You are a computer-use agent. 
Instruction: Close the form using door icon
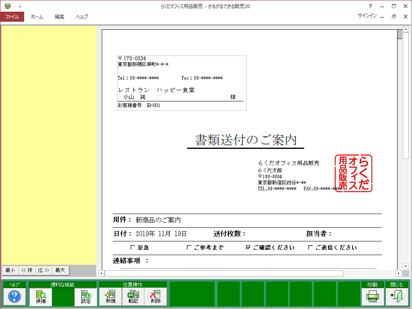pyautogui.click(x=396, y=297)
